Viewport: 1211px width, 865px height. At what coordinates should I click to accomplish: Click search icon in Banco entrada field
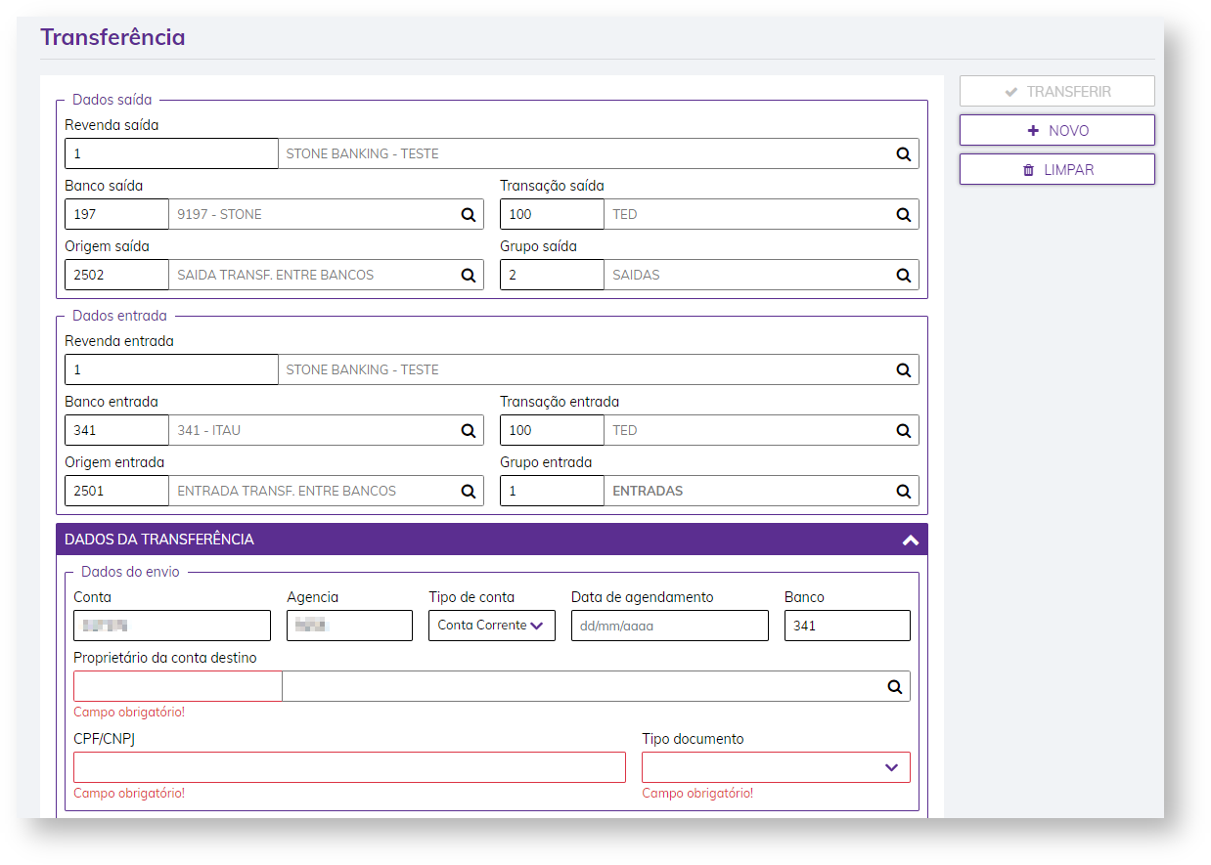pyautogui.click(x=469, y=431)
